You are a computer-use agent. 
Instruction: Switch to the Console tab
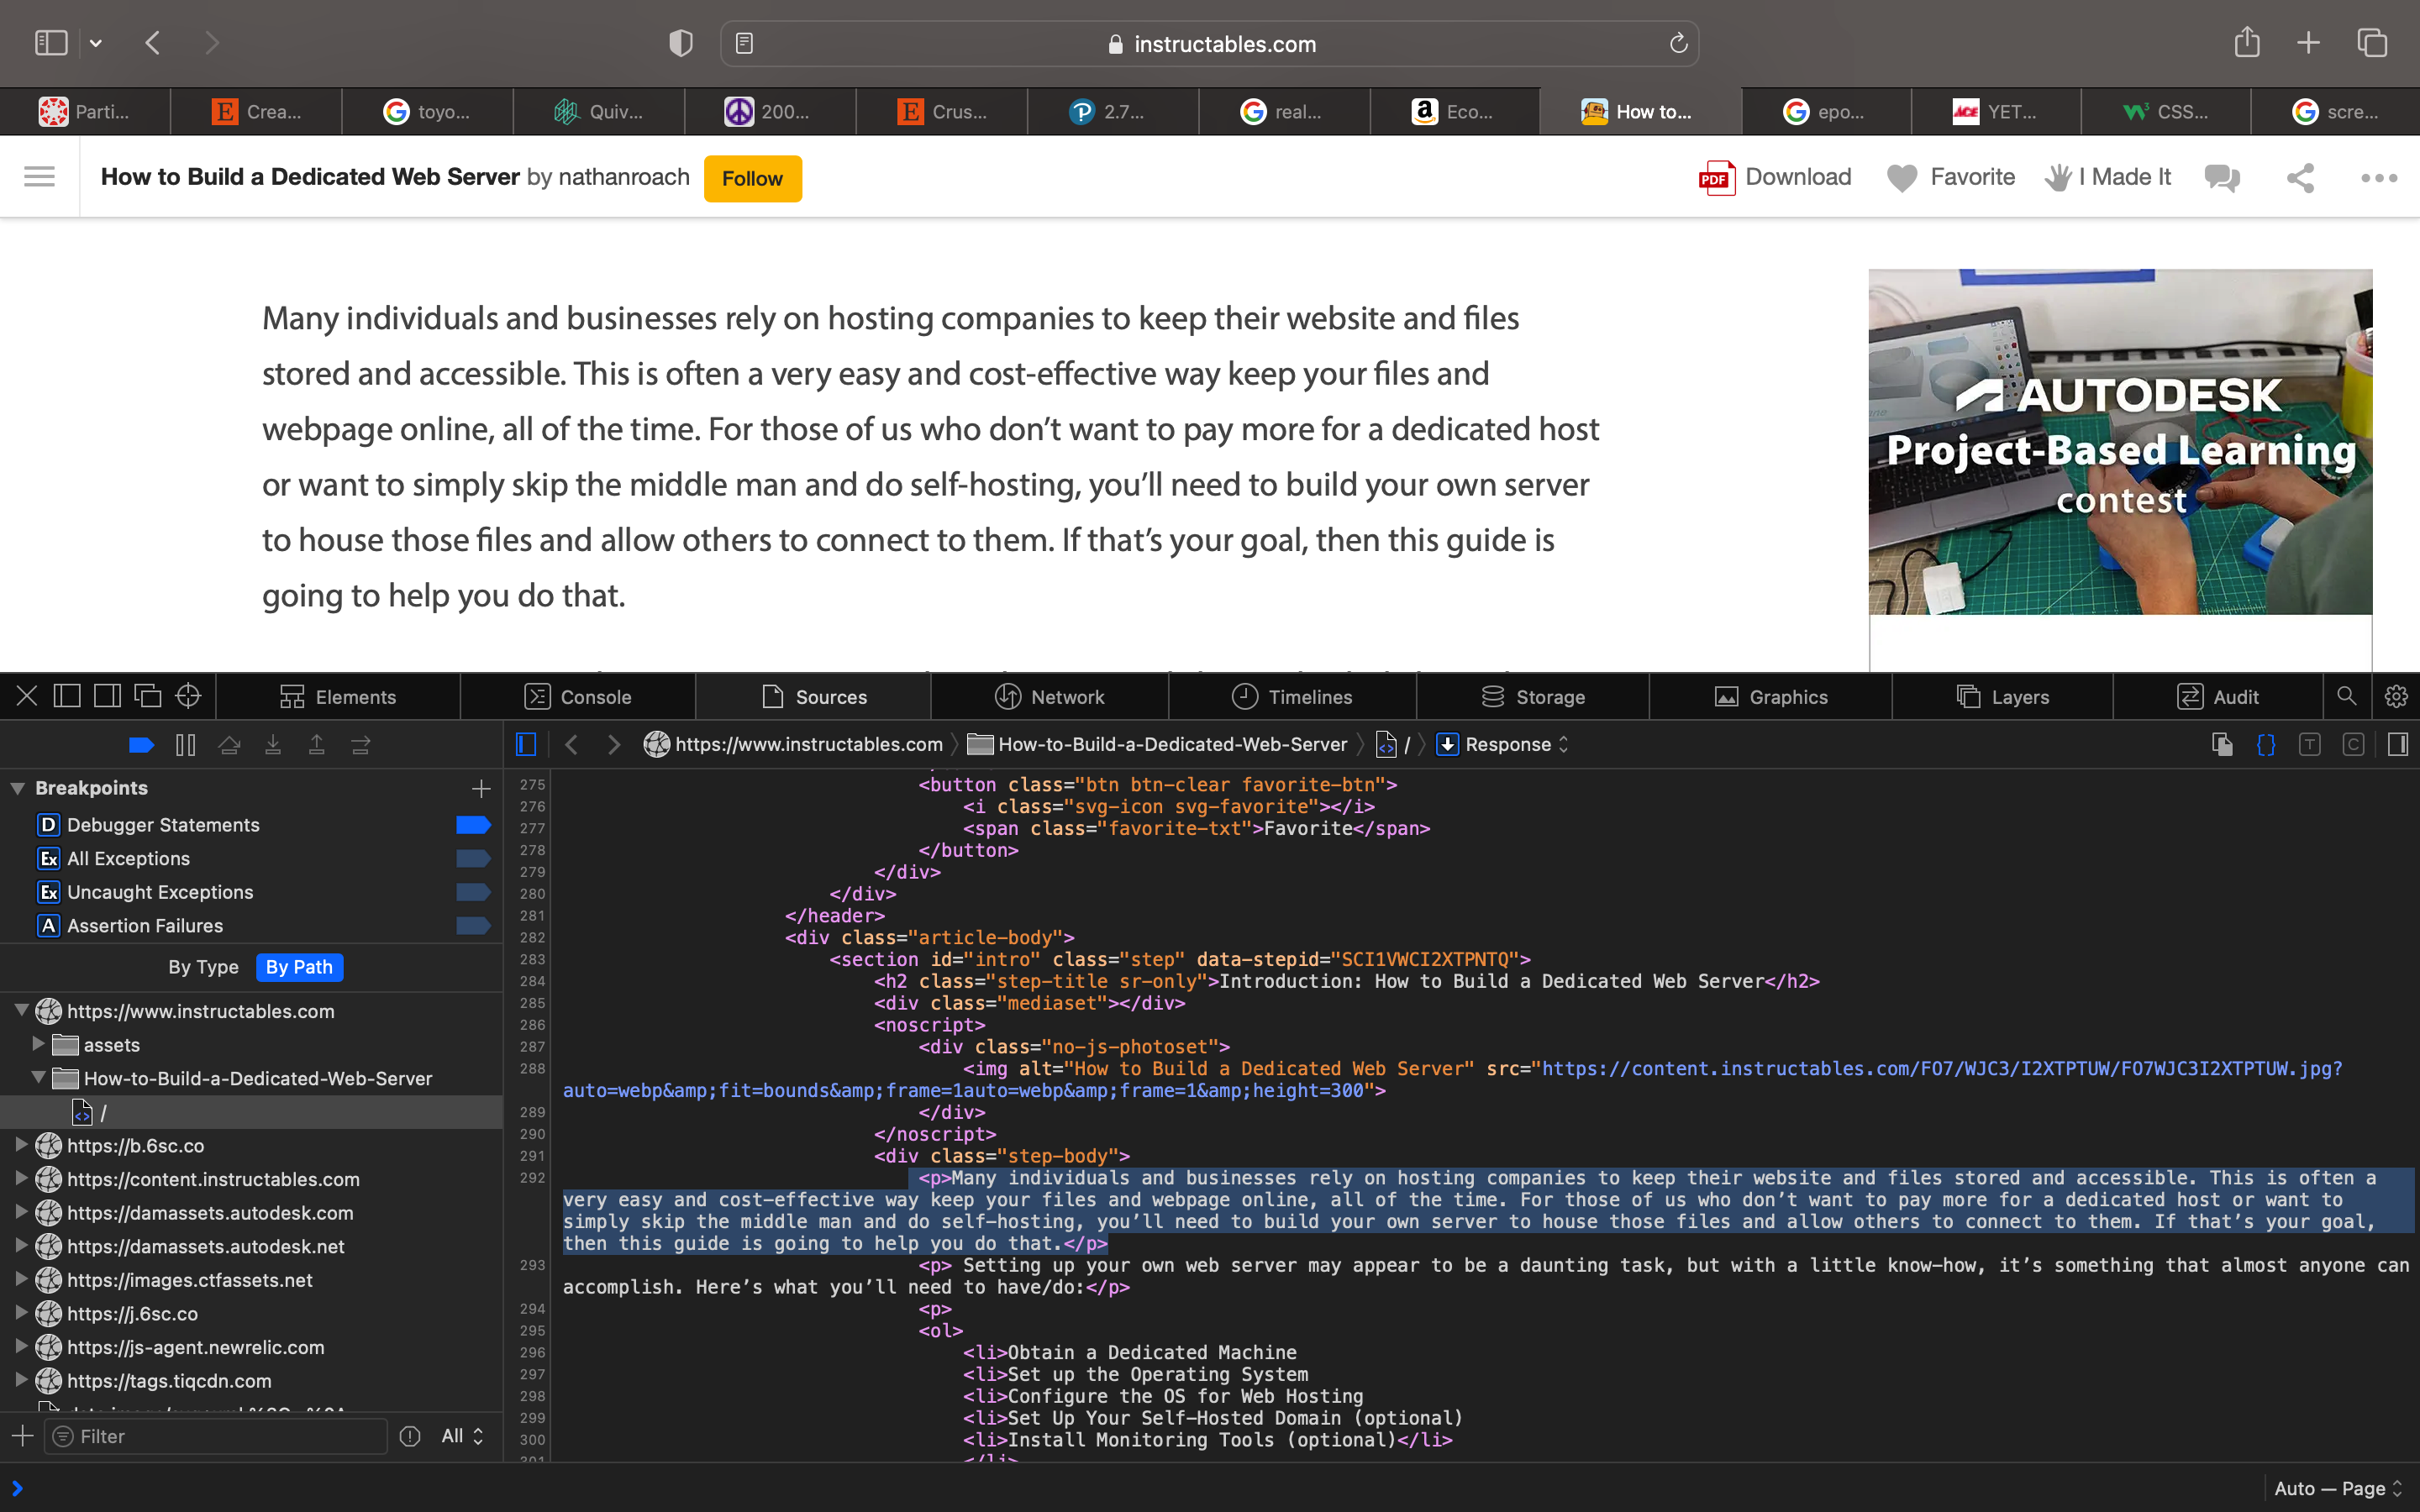[577, 697]
